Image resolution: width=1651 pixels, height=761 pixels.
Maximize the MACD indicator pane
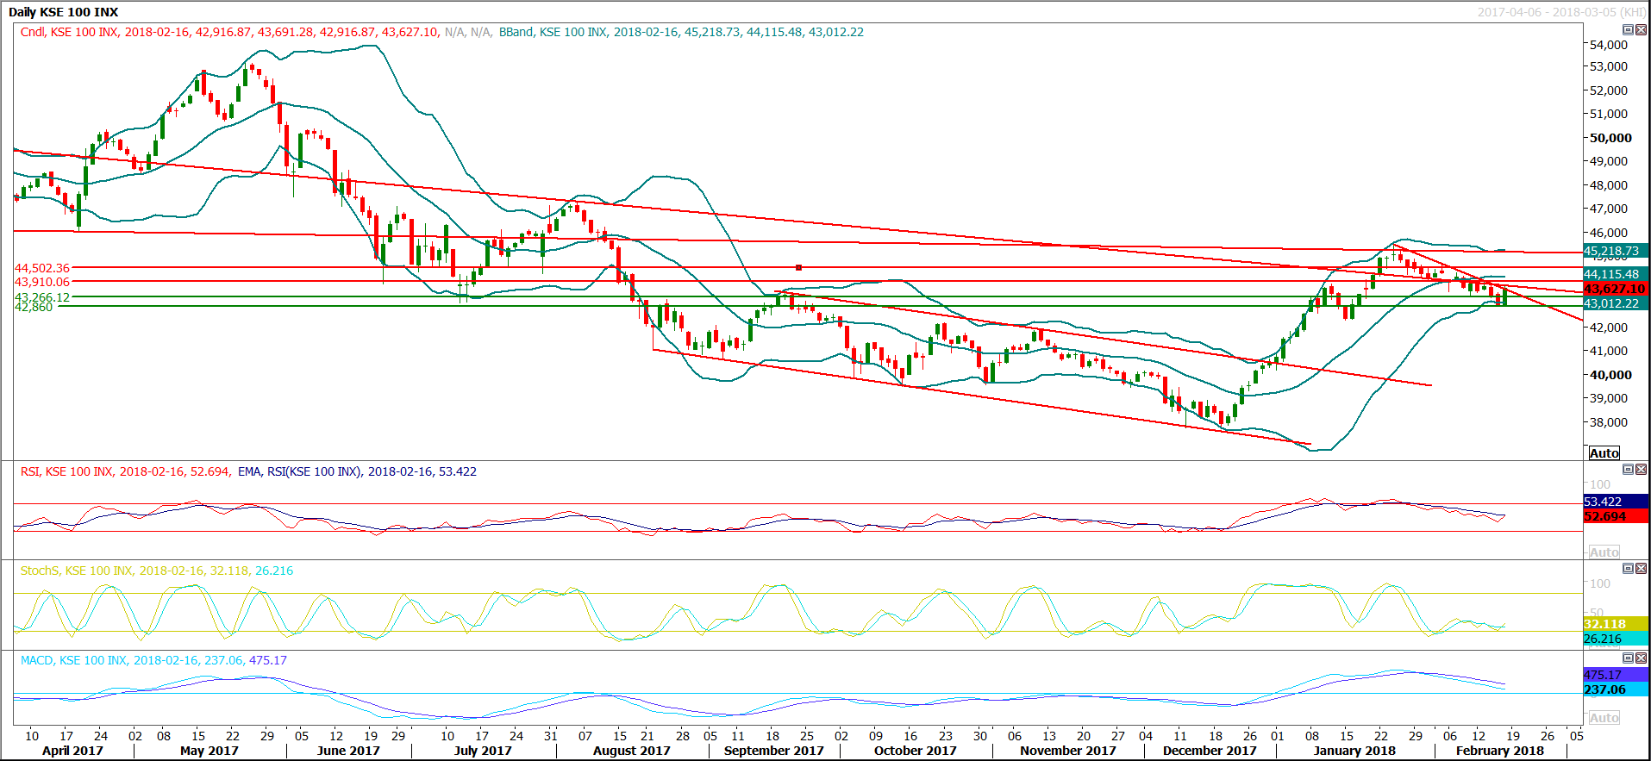coord(1628,658)
